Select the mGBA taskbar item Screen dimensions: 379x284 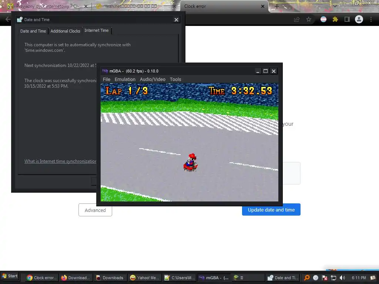[x=214, y=278]
